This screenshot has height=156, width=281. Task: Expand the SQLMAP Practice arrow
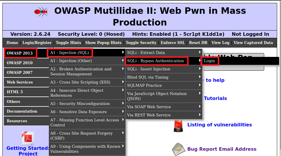(x=200, y=85)
